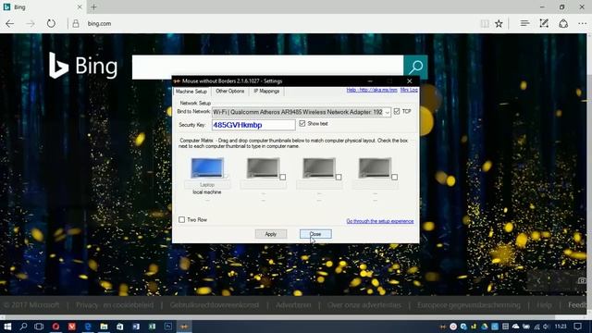Open Google Drive tray icon
The width and height of the screenshot is (592, 333).
click(485, 327)
